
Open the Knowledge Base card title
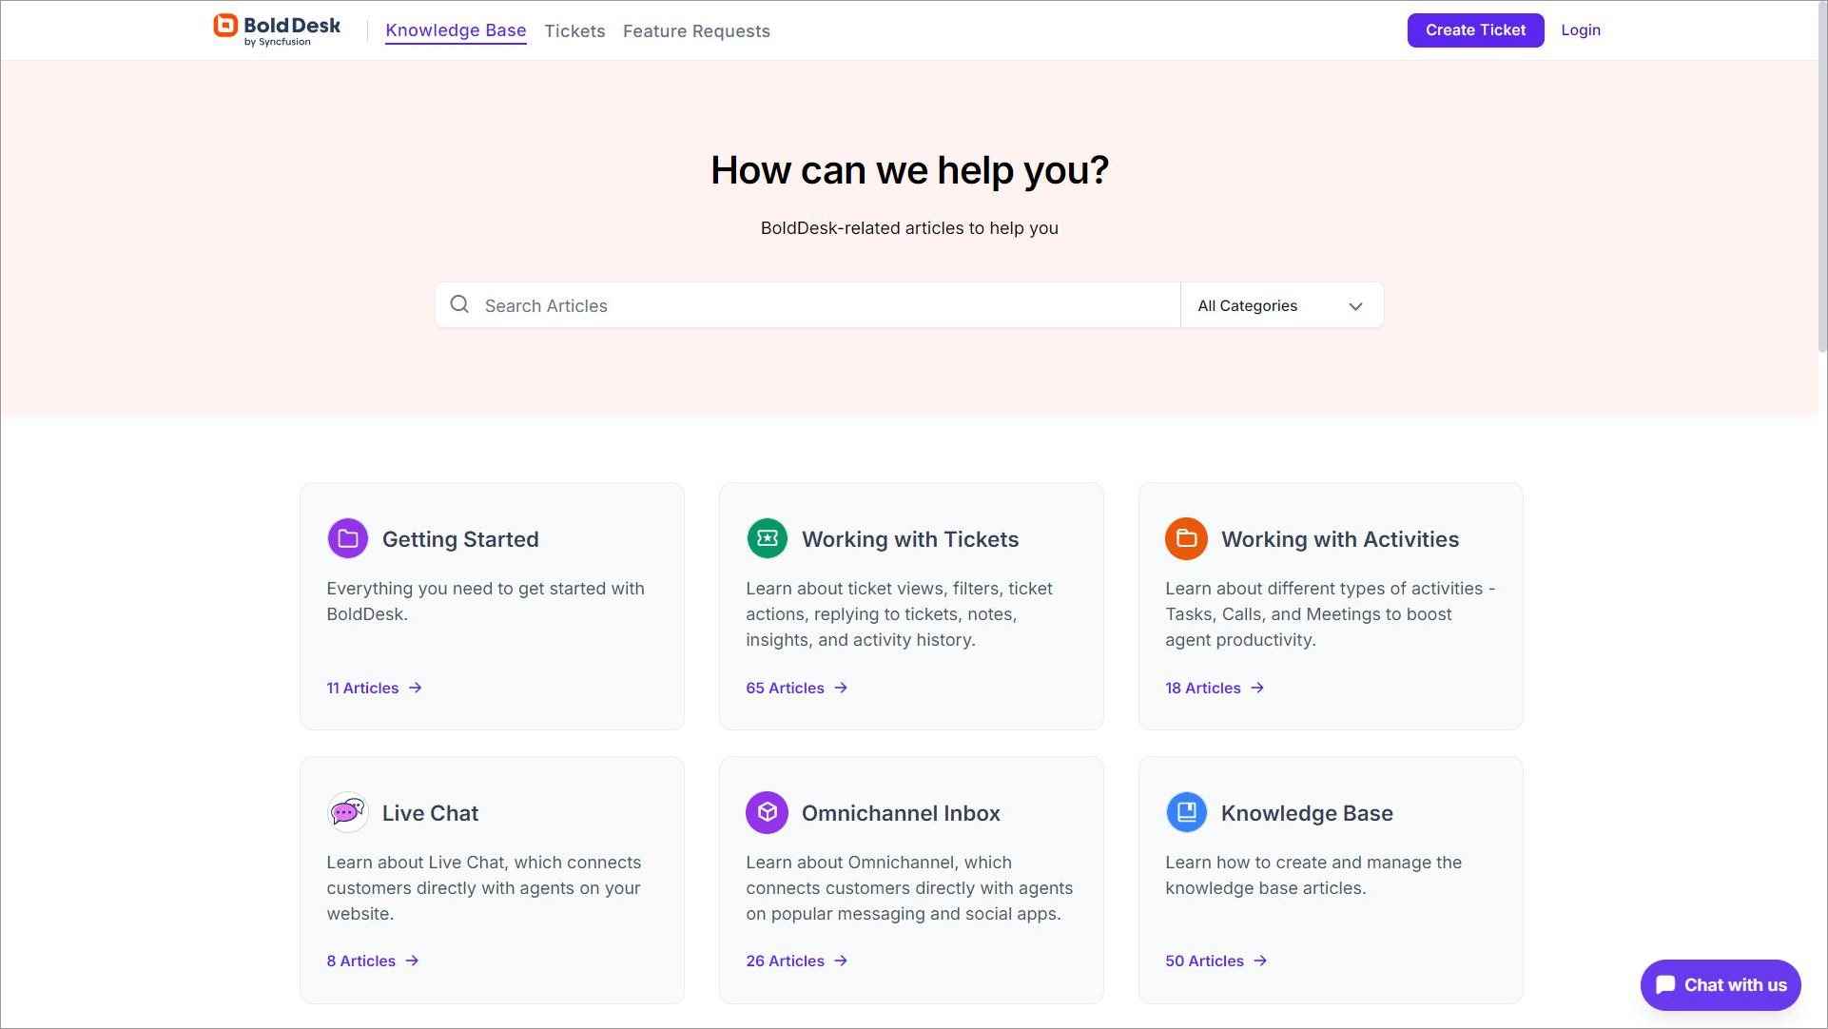1307,813
